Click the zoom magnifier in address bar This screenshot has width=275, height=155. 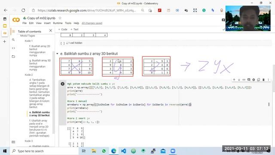click(143, 10)
